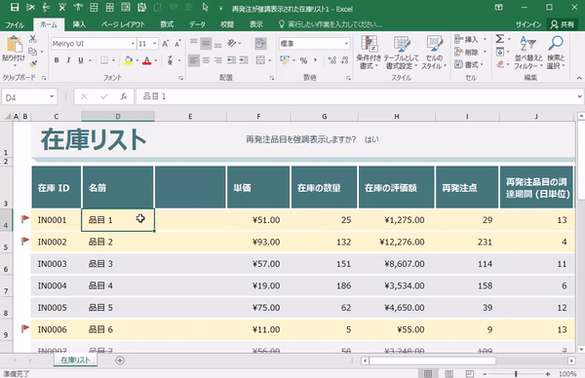Save the workbook from quick access toolbar

point(15,7)
